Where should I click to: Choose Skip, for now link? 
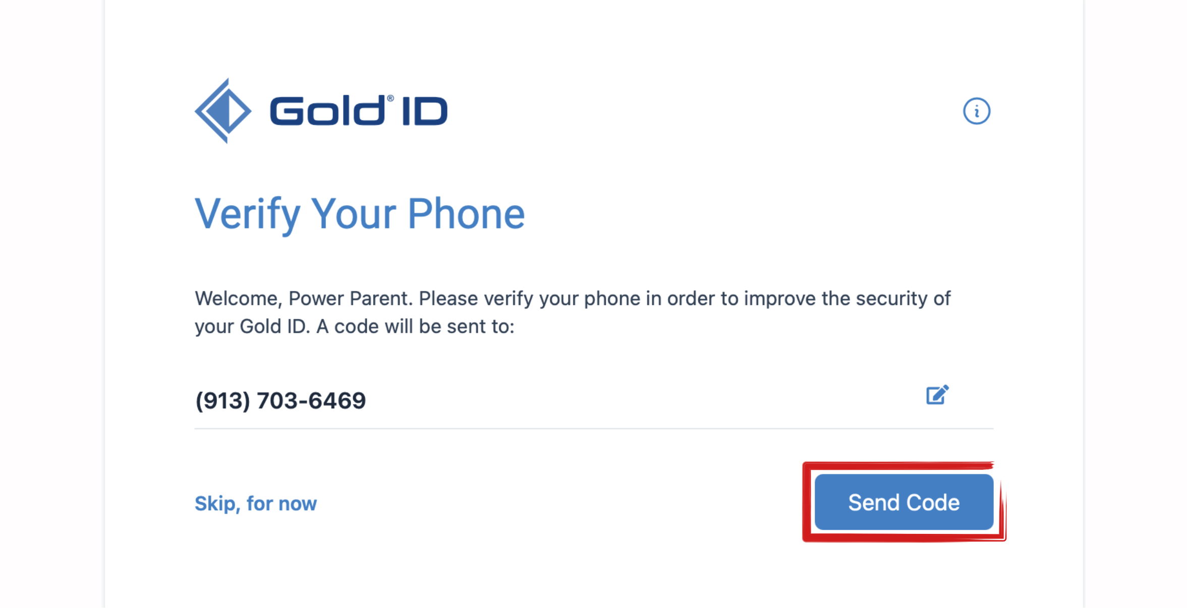tap(256, 503)
